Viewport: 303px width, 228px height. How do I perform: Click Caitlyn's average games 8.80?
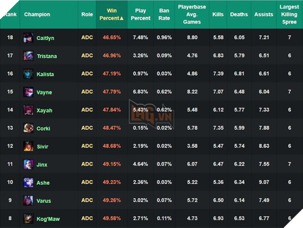click(192, 37)
